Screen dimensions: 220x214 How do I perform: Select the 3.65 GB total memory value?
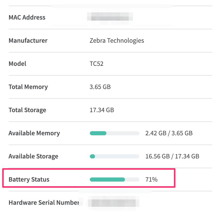pyautogui.click(x=100, y=87)
